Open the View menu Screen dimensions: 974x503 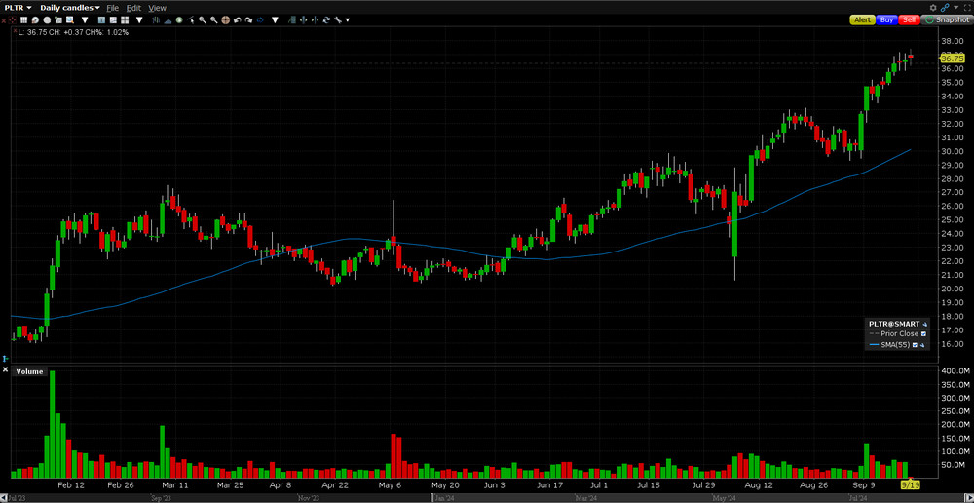tap(157, 8)
